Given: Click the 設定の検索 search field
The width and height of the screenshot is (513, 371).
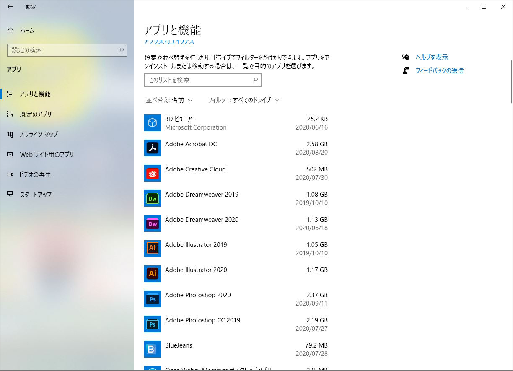Looking at the screenshot, I should (67, 50).
